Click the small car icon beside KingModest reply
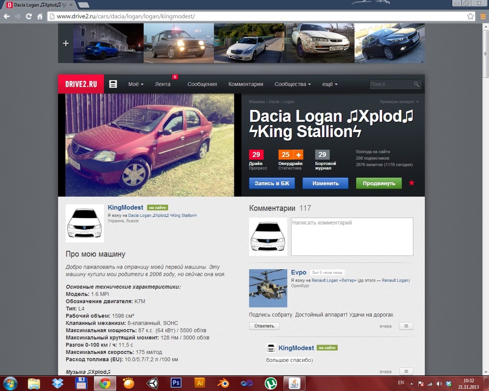The height and width of the screenshot is (391, 489). point(271,348)
